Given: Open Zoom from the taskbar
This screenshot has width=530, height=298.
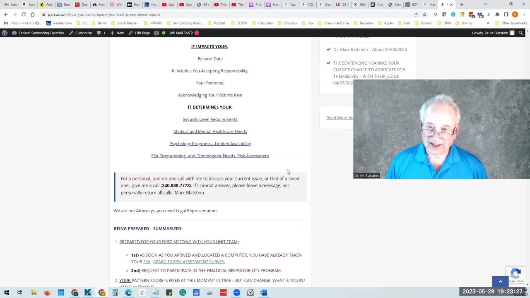Looking at the screenshot, I should [x=237, y=293].
